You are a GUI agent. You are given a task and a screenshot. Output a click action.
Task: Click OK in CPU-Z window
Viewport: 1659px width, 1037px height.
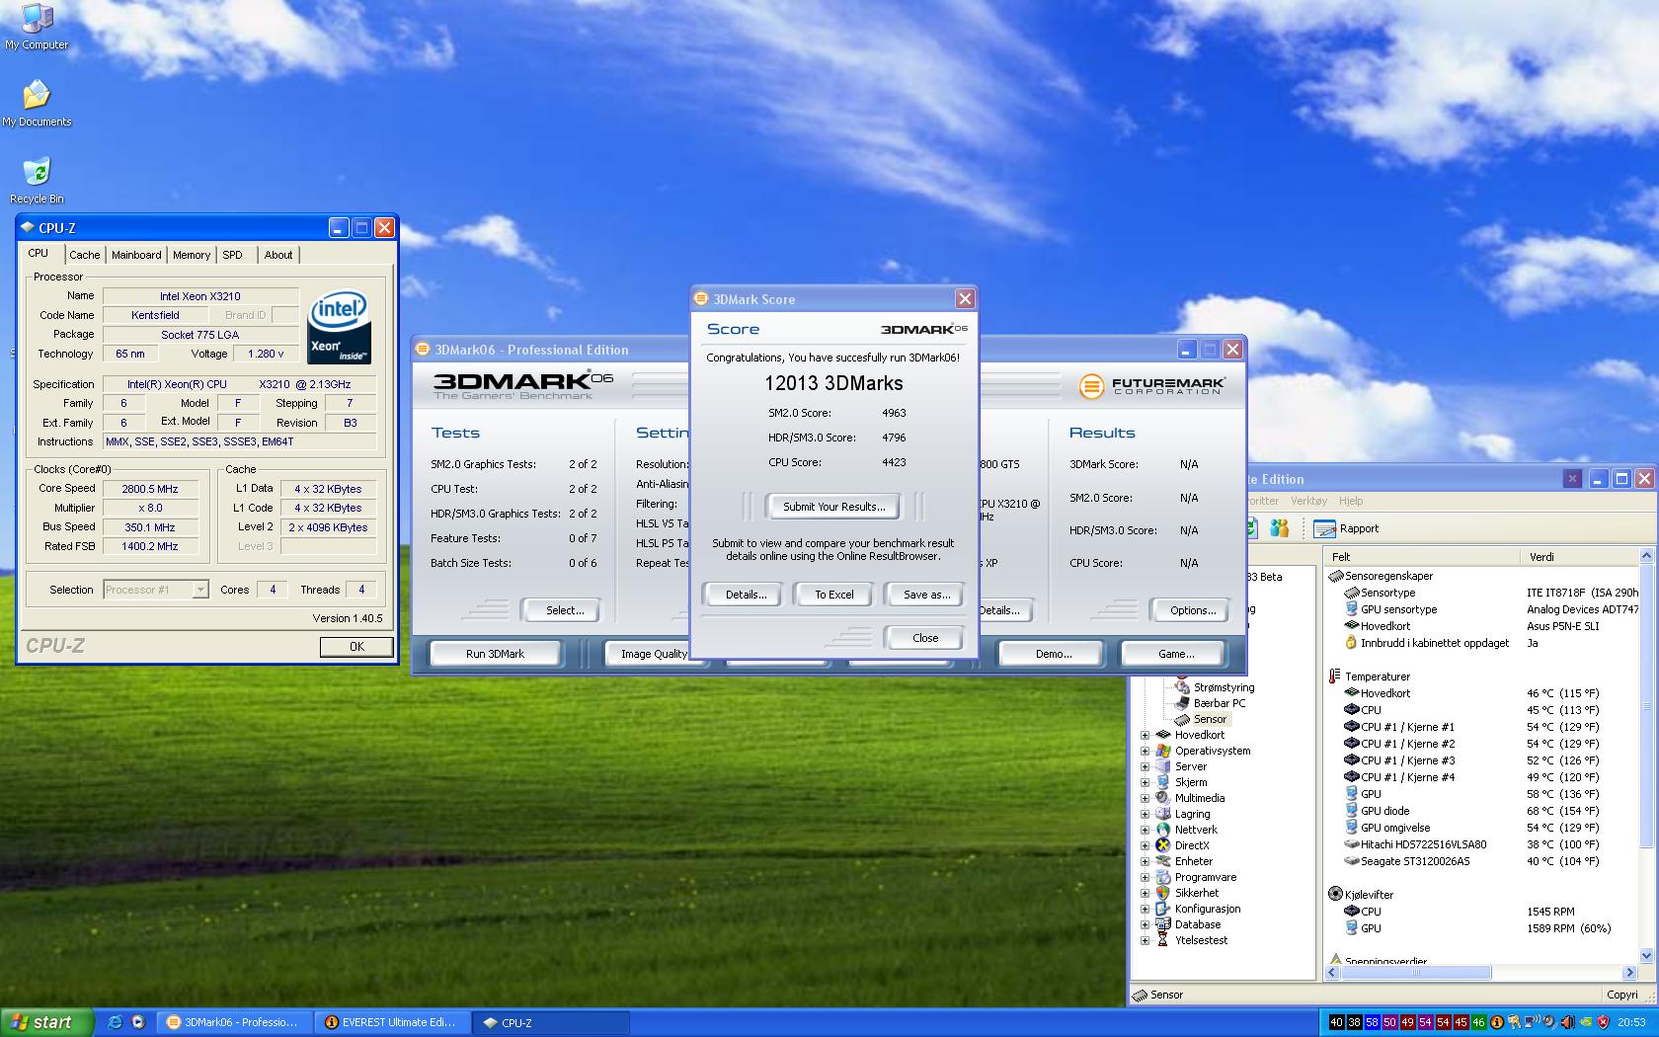(356, 647)
